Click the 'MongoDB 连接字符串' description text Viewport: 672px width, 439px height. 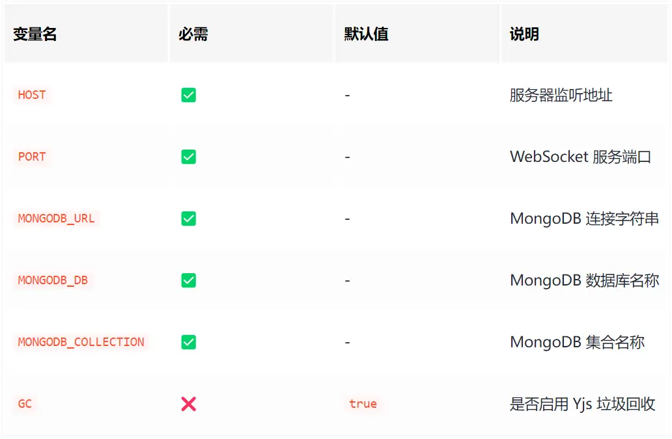[584, 219]
